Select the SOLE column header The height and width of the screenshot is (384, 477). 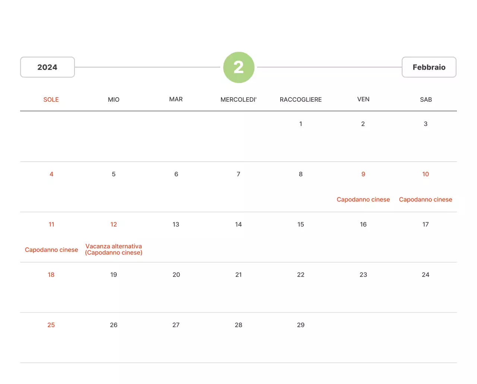[x=51, y=99]
